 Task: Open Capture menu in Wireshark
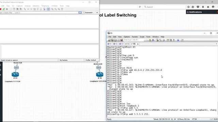[19, 6]
